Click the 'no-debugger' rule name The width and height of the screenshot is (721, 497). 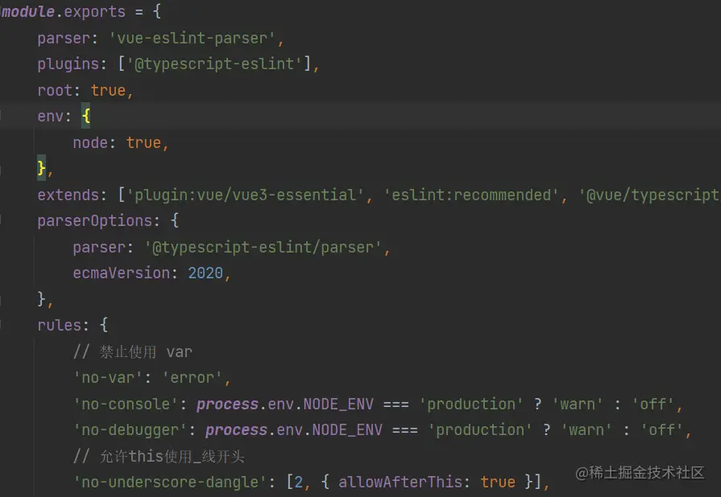(x=131, y=430)
